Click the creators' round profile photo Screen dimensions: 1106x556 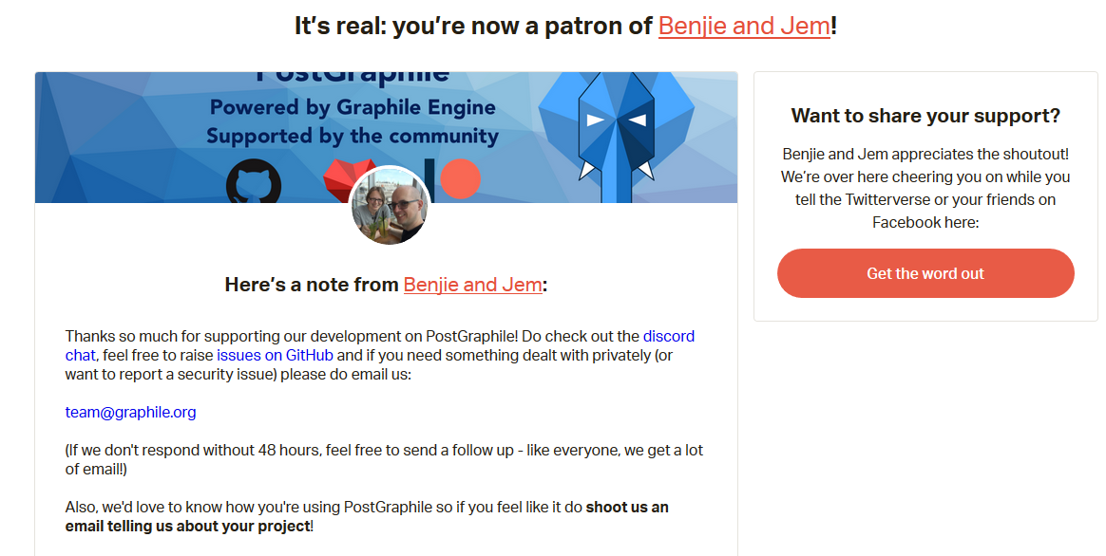coord(390,206)
